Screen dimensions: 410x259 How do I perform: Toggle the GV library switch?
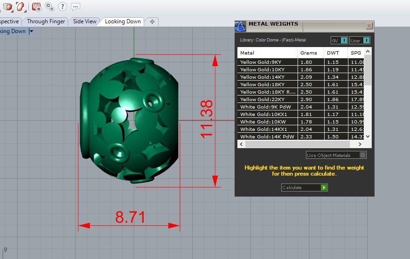tap(339, 41)
